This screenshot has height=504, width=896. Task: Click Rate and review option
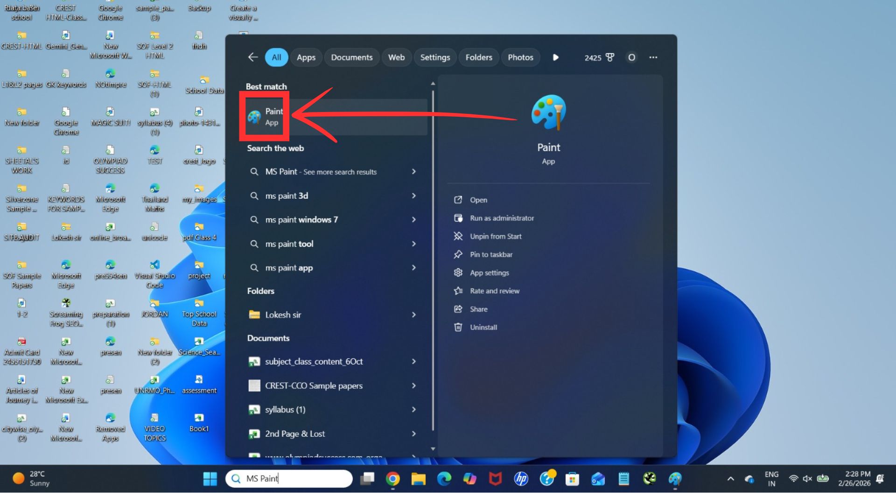tap(494, 291)
